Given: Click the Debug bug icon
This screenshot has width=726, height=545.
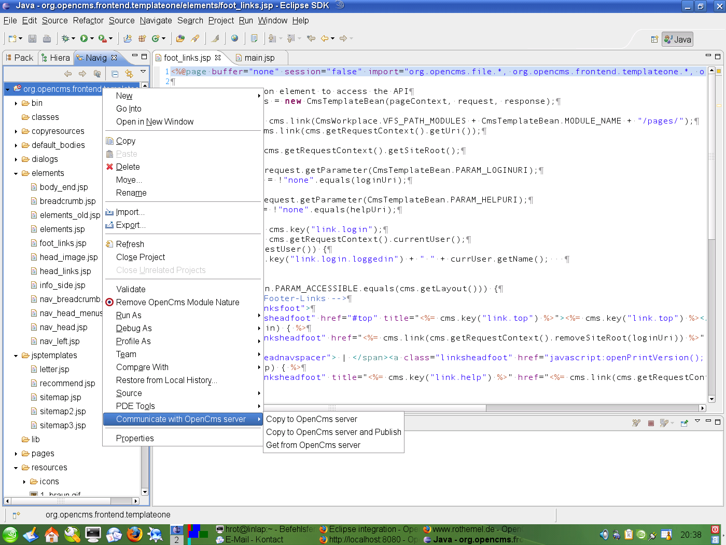Looking at the screenshot, I should pos(65,38).
